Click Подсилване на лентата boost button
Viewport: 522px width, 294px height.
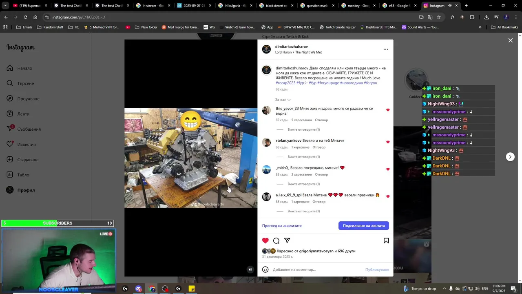coord(364,226)
